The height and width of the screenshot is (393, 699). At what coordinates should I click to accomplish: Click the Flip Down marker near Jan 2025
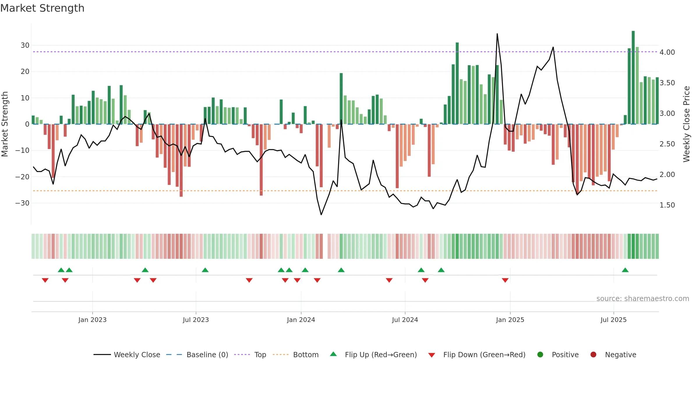coord(505,280)
